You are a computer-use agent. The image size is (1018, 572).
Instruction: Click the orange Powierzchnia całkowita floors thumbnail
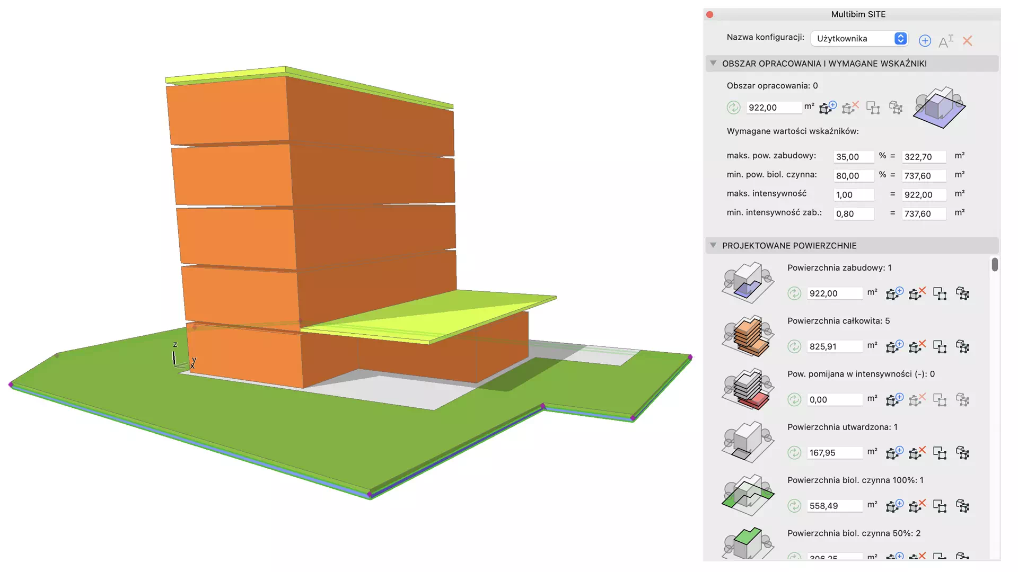748,336
